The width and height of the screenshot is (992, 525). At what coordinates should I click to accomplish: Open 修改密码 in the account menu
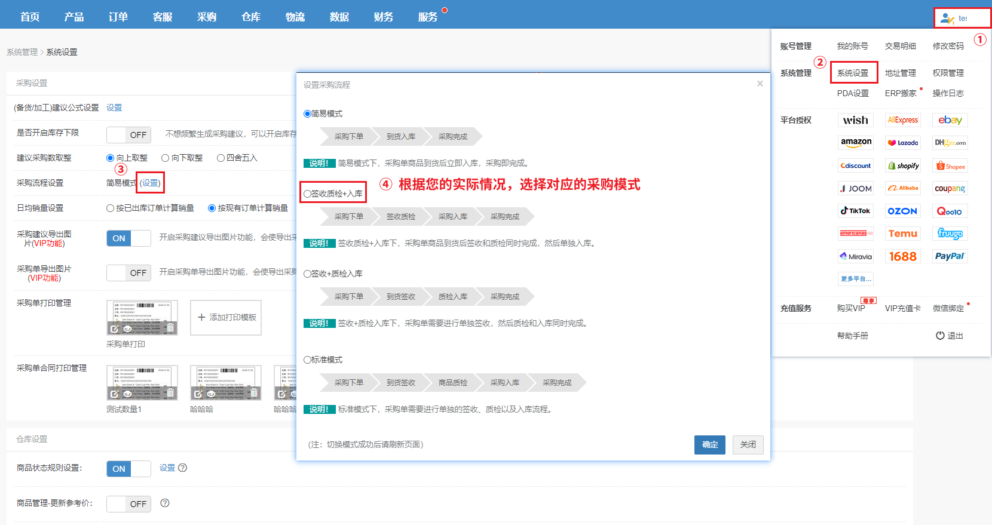[948, 46]
